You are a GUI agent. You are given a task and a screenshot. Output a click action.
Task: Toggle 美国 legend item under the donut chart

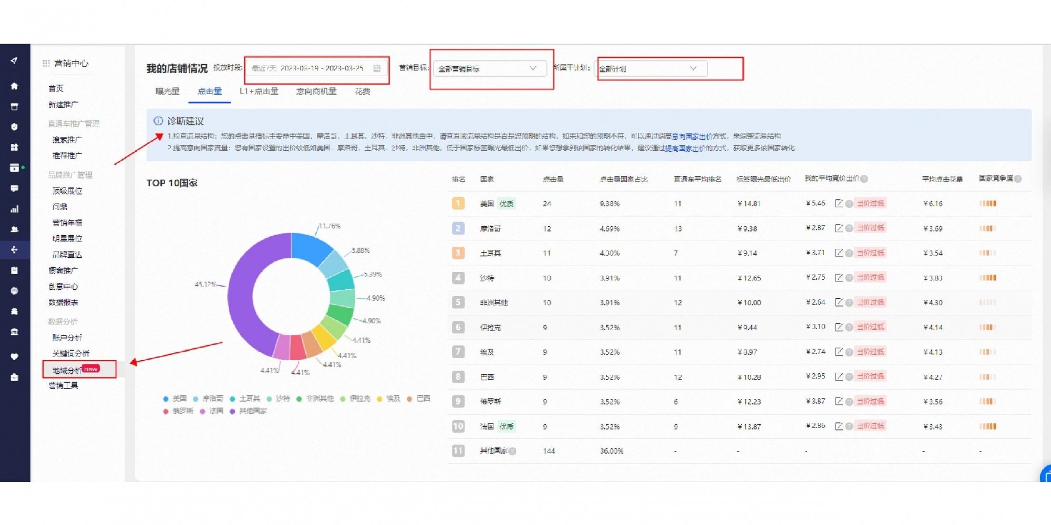(x=175, y=398)
